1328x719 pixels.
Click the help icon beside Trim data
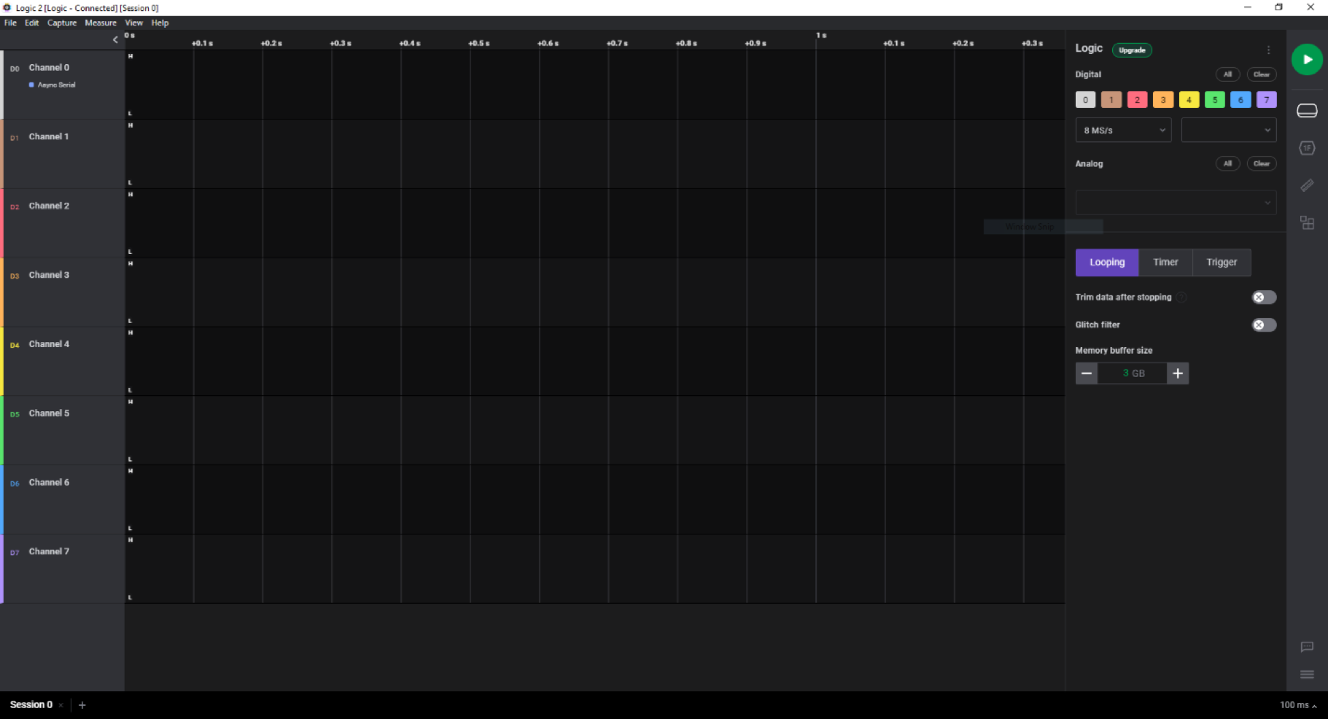1181,297
